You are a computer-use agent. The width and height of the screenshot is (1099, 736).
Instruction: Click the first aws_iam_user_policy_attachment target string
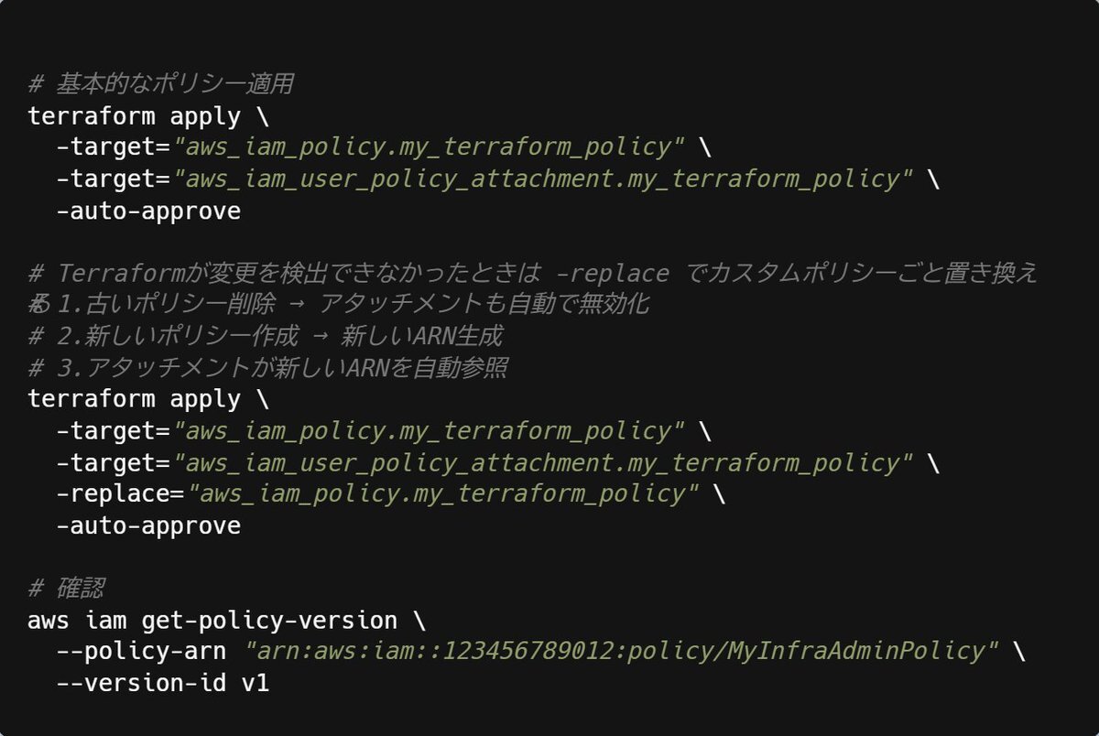point(544,179)
